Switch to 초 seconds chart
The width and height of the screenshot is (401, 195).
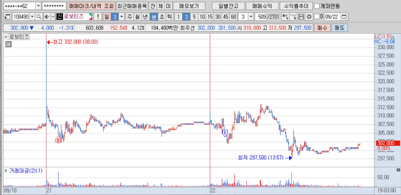coord(162,17)
